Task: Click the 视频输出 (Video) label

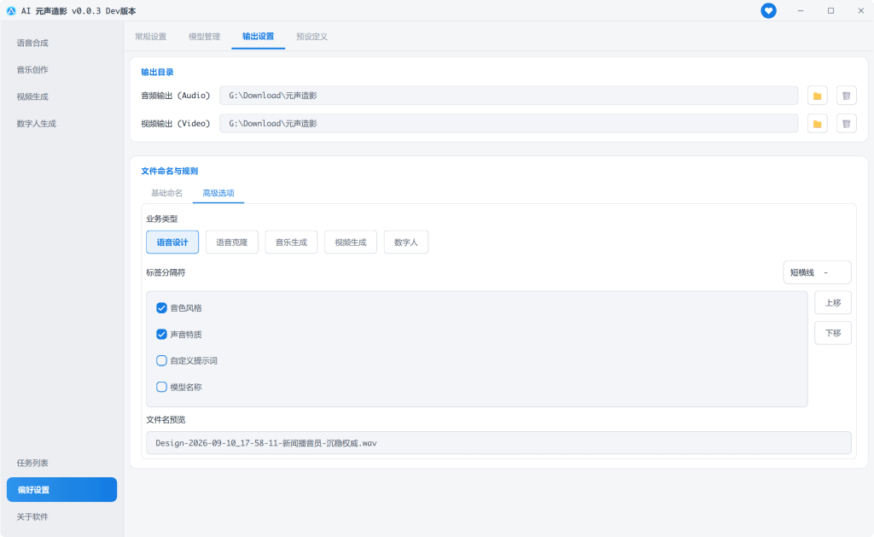Action: tap(176, 123)
